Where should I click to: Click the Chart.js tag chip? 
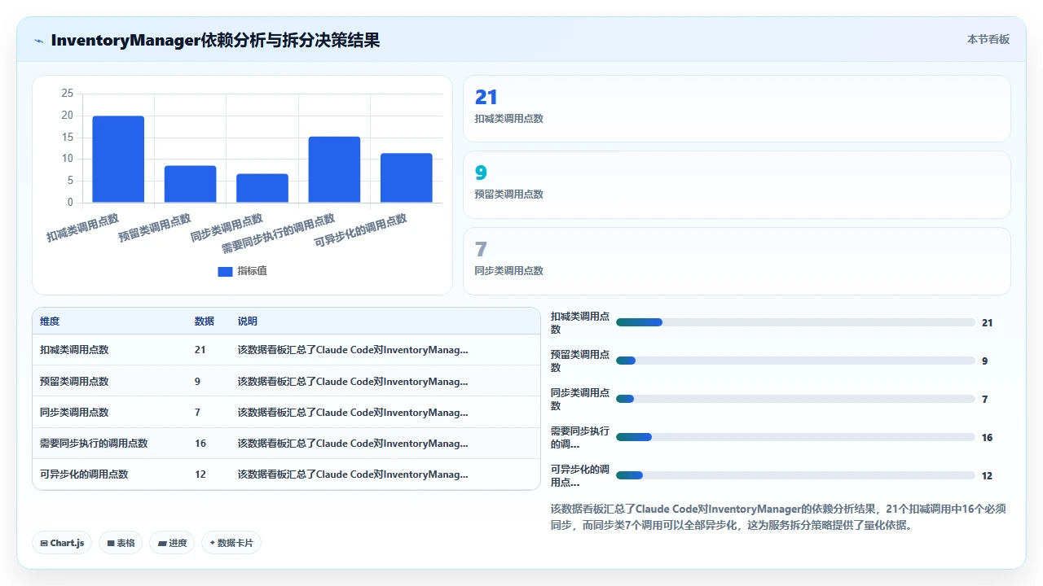pos(62,543)
